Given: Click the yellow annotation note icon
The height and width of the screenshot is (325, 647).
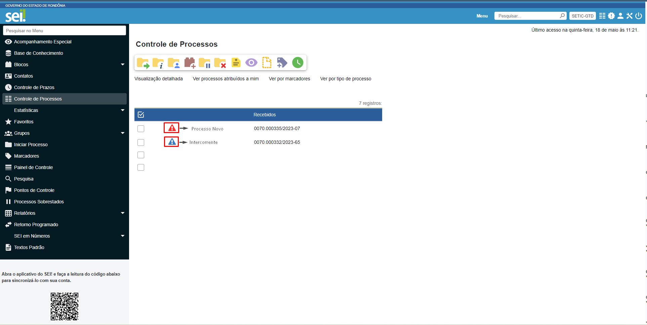Looking at the screenshot, I should coord(236,63).
